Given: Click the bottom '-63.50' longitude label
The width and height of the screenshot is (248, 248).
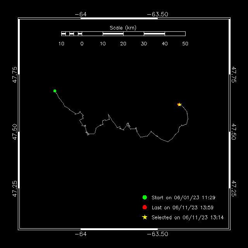Looking at the screenshot, I should [x=158, y=234].
